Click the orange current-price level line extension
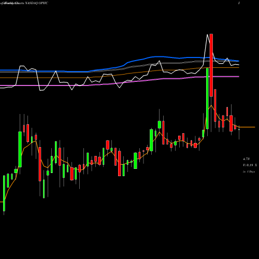This screenshot has width=259, height=259. click(x=247, y=127)
